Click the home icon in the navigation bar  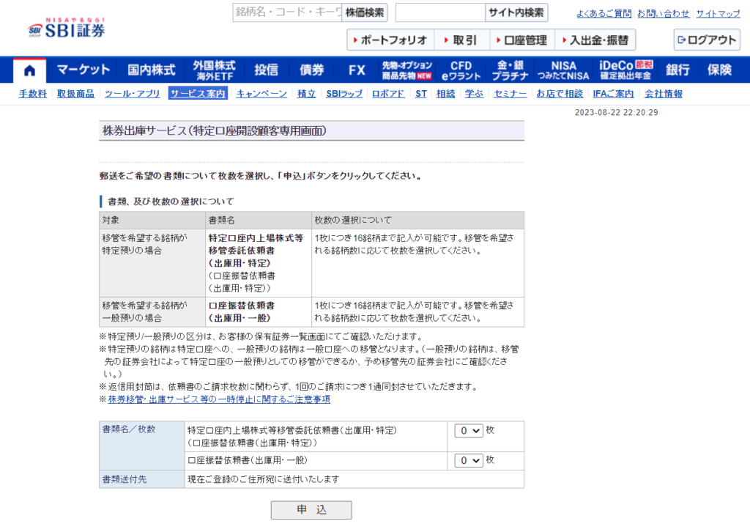click(x=28, y=70)
